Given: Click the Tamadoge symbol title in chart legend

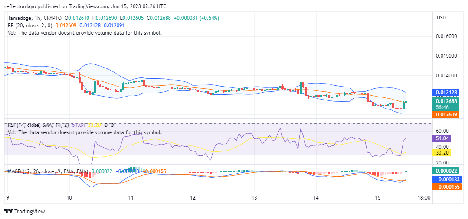Looking at the screenshot, I should click(35, 18).
